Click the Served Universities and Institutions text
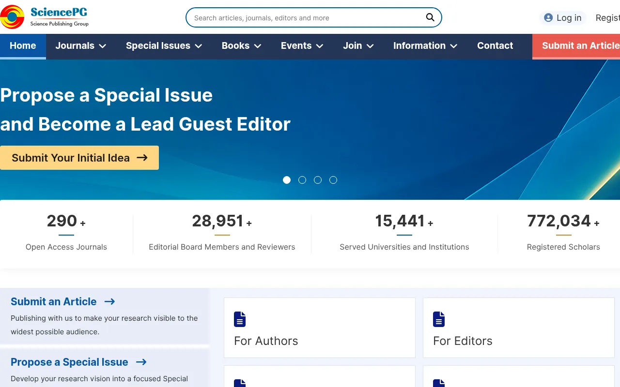This screenshot has width=620, height=387. pos(404,247)
